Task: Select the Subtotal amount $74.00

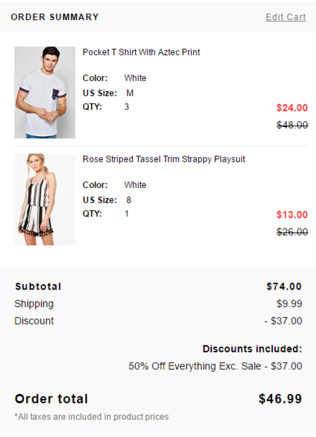Action: (284, 286)
